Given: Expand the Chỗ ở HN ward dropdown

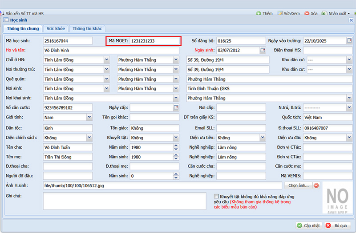Looking at the screenshot, I should tap(176, 60).
